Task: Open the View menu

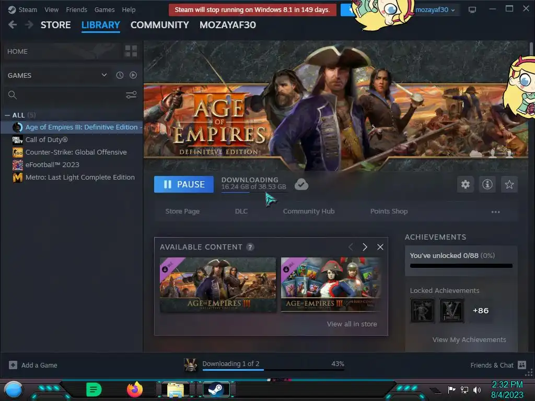Action: click(52, 9)
